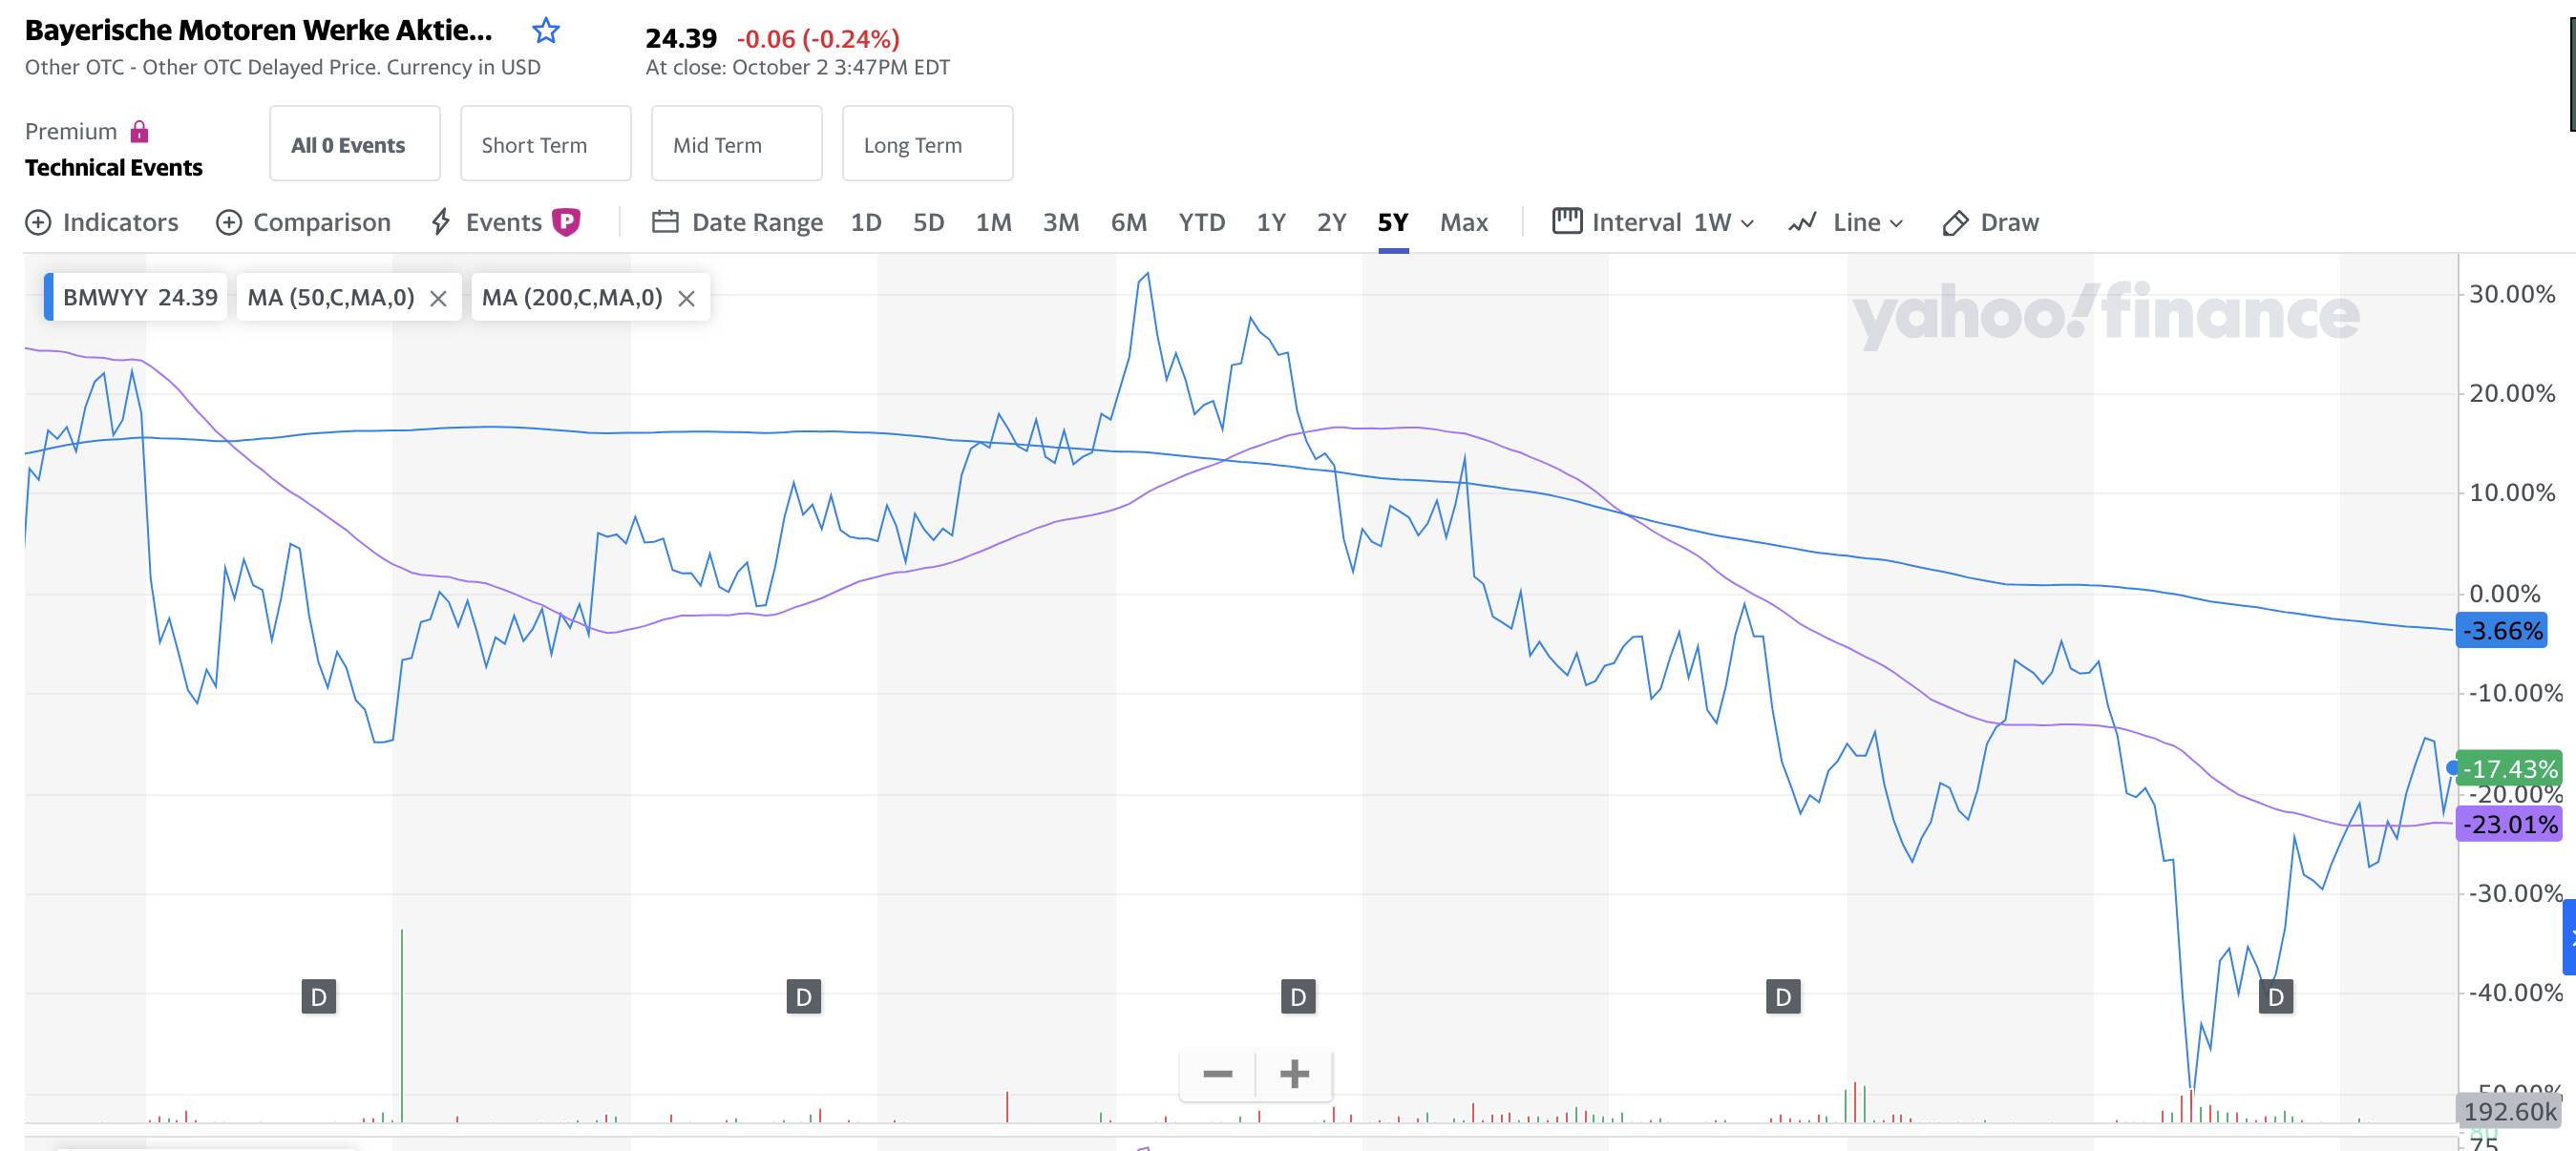
Task: Zoom out the chart with minus button
Action: [1217, 1074]
